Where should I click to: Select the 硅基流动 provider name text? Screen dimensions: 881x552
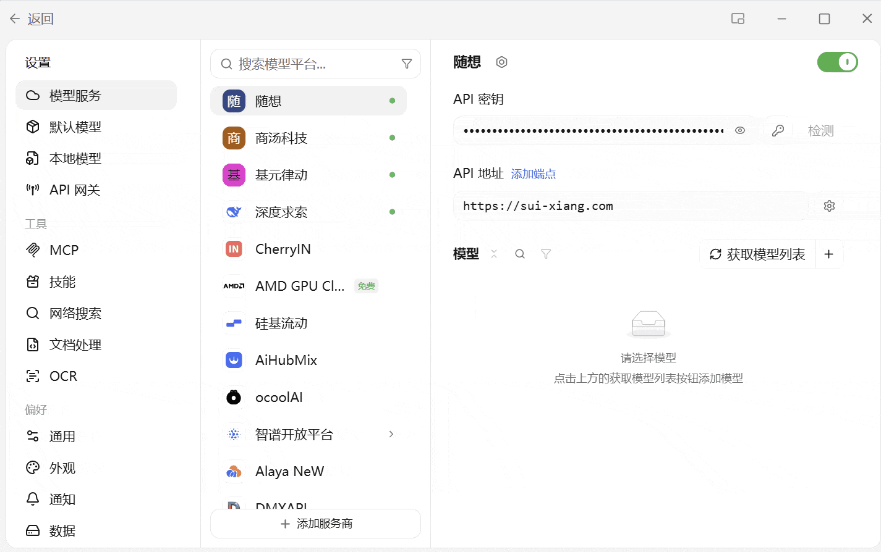(281, 323)
